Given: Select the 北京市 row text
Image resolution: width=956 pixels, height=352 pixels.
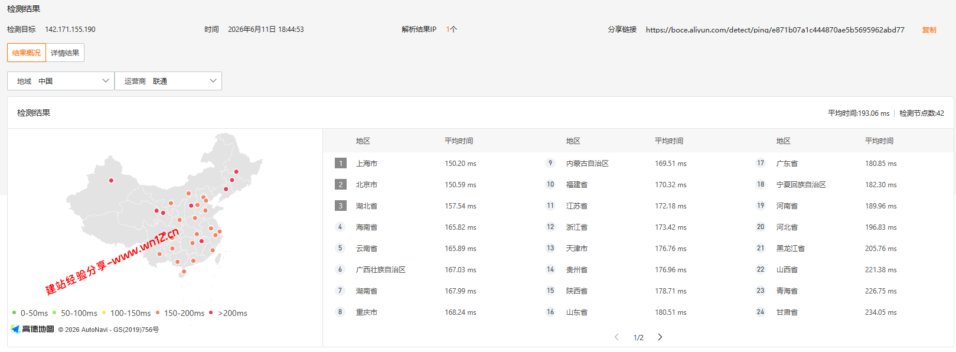Looking at the screenshot, I should pos(367,185).
